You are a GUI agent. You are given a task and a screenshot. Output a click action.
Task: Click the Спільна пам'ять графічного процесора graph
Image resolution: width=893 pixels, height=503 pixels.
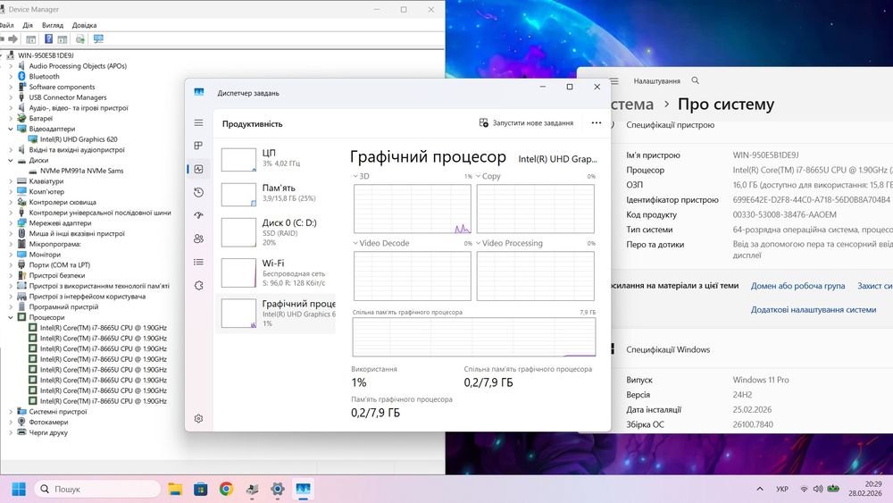pos(474,337)
